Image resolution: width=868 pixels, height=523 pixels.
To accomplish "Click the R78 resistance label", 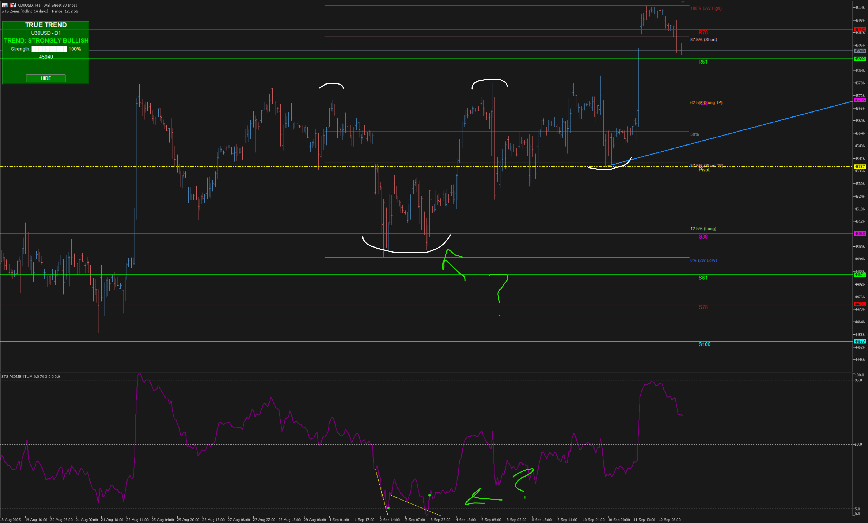I will point(703,32).
